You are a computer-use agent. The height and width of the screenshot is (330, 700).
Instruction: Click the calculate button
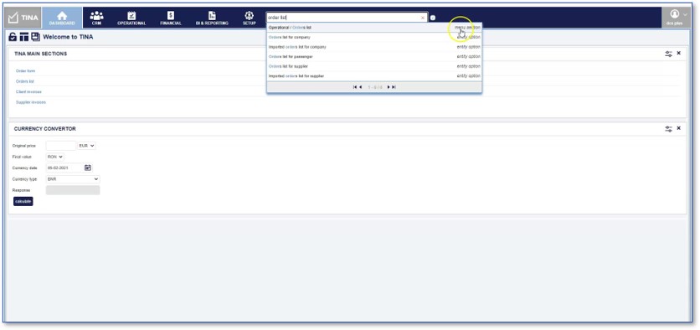(23, 201)
